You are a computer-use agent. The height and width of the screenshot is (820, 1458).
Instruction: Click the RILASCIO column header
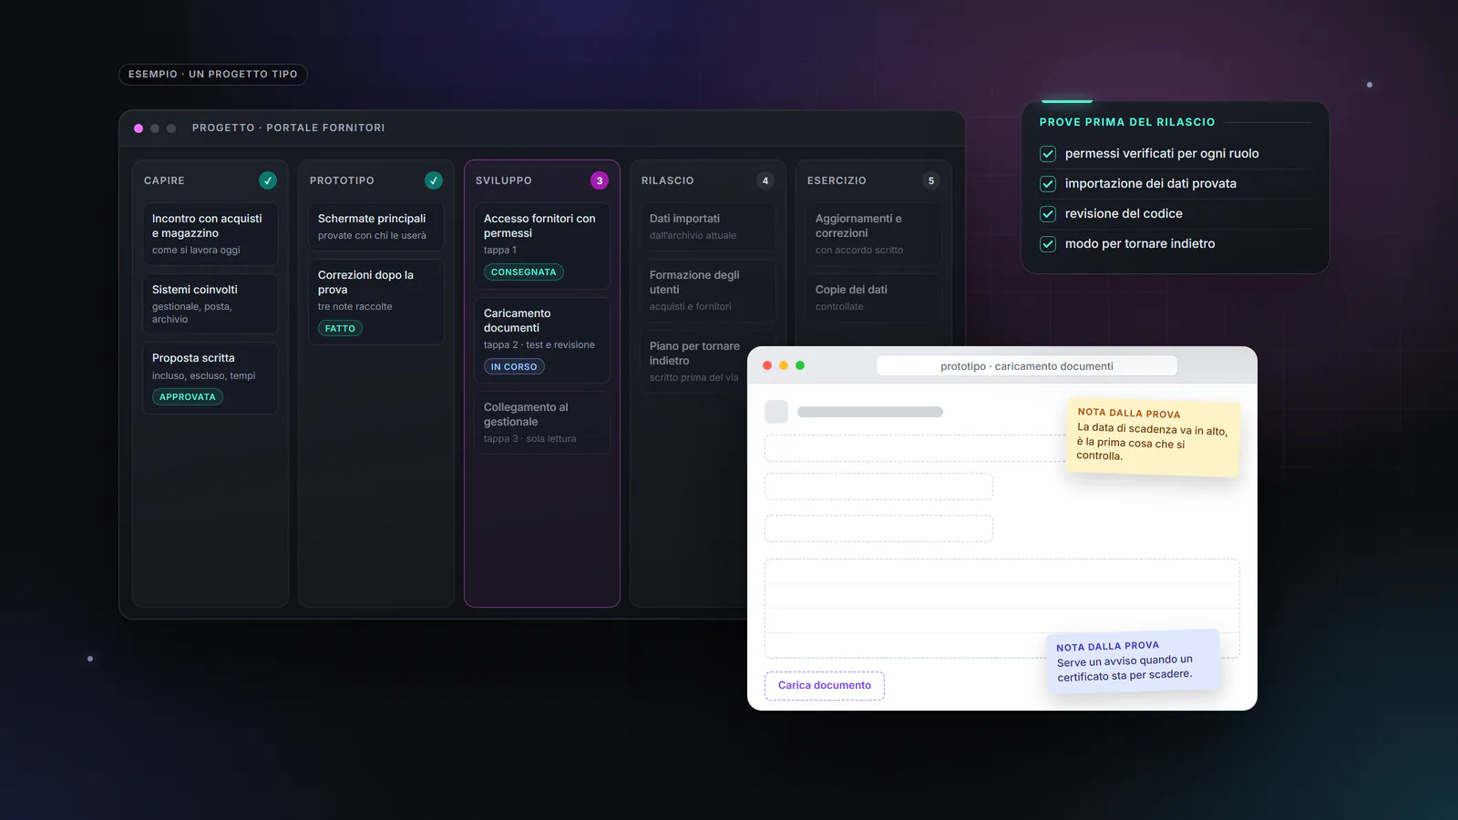pos(668,180)
